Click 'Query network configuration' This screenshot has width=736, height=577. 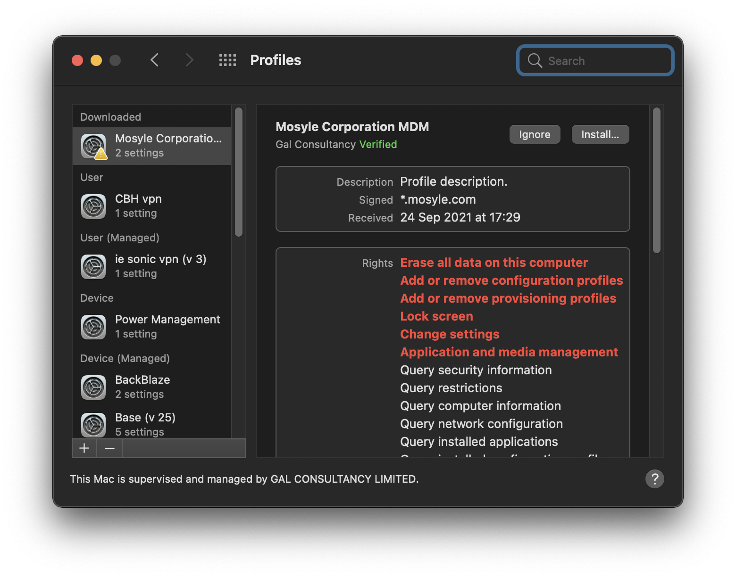[481, 424]
